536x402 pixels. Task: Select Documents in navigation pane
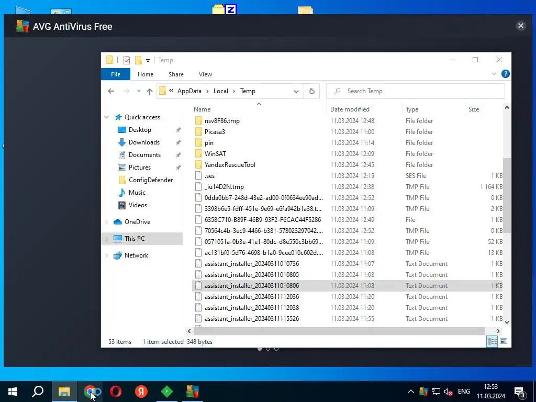pyautogui.click(x=144, y=155)
